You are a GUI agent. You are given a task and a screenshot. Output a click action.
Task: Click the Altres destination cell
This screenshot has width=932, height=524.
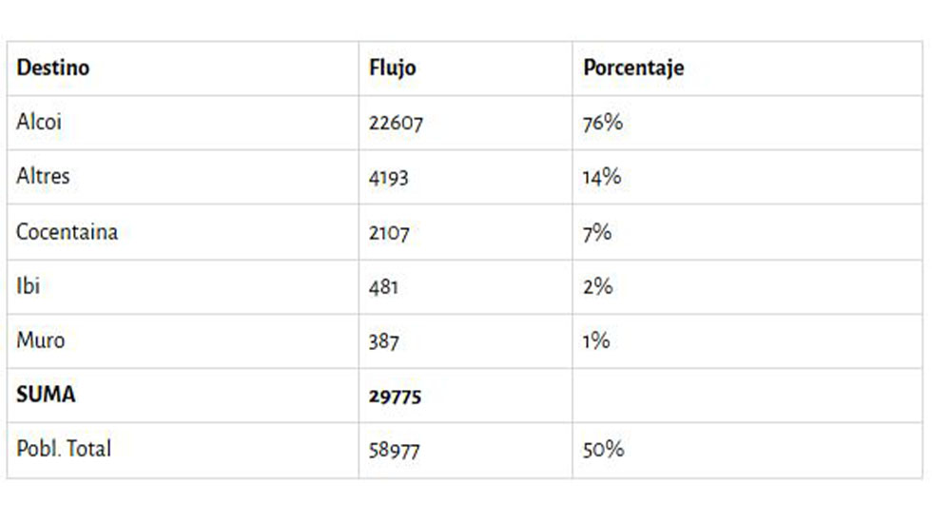click(x=43, y=177)
